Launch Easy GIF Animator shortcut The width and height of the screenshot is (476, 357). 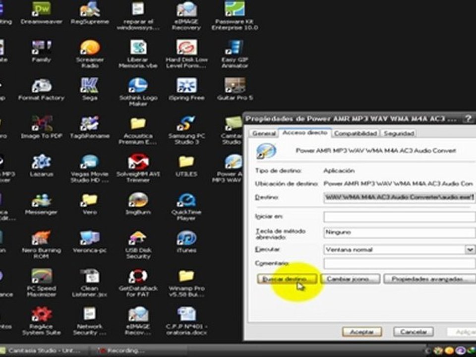[x=235, y=54]
